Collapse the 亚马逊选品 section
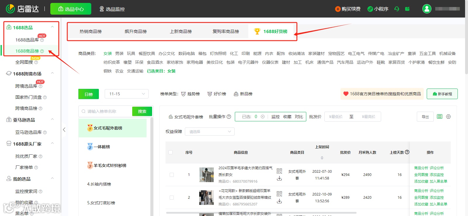This screenshot has width=468, height=216. (52, 120)
